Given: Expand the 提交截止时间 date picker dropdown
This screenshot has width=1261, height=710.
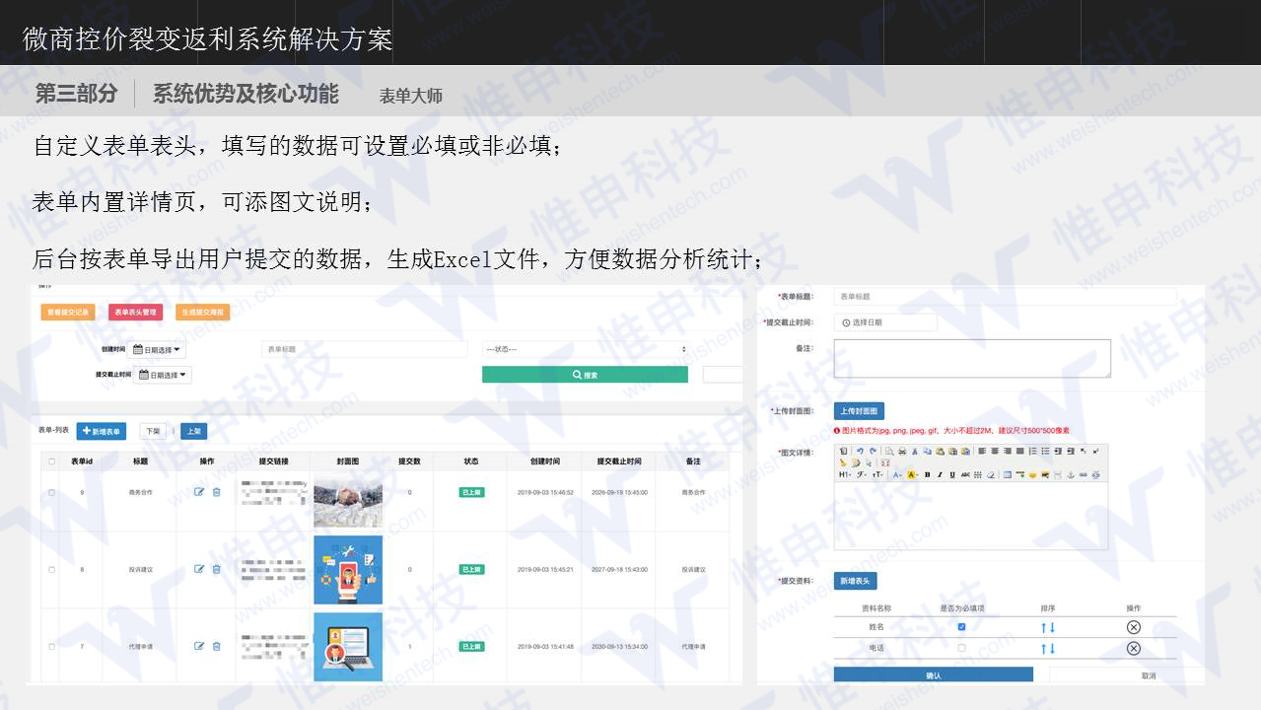Looking at the screenshot, I should pyautogui.click(x=165, y=376).
